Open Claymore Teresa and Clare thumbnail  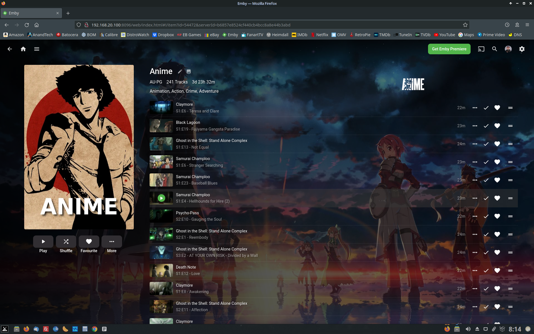pos(161,108)
